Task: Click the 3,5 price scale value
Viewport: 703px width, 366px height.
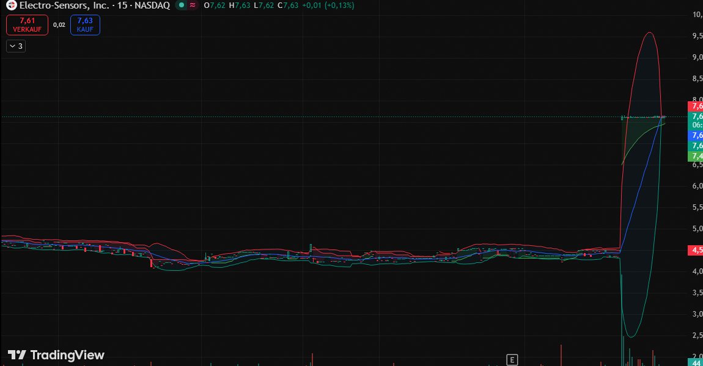Action: point(697,293)
